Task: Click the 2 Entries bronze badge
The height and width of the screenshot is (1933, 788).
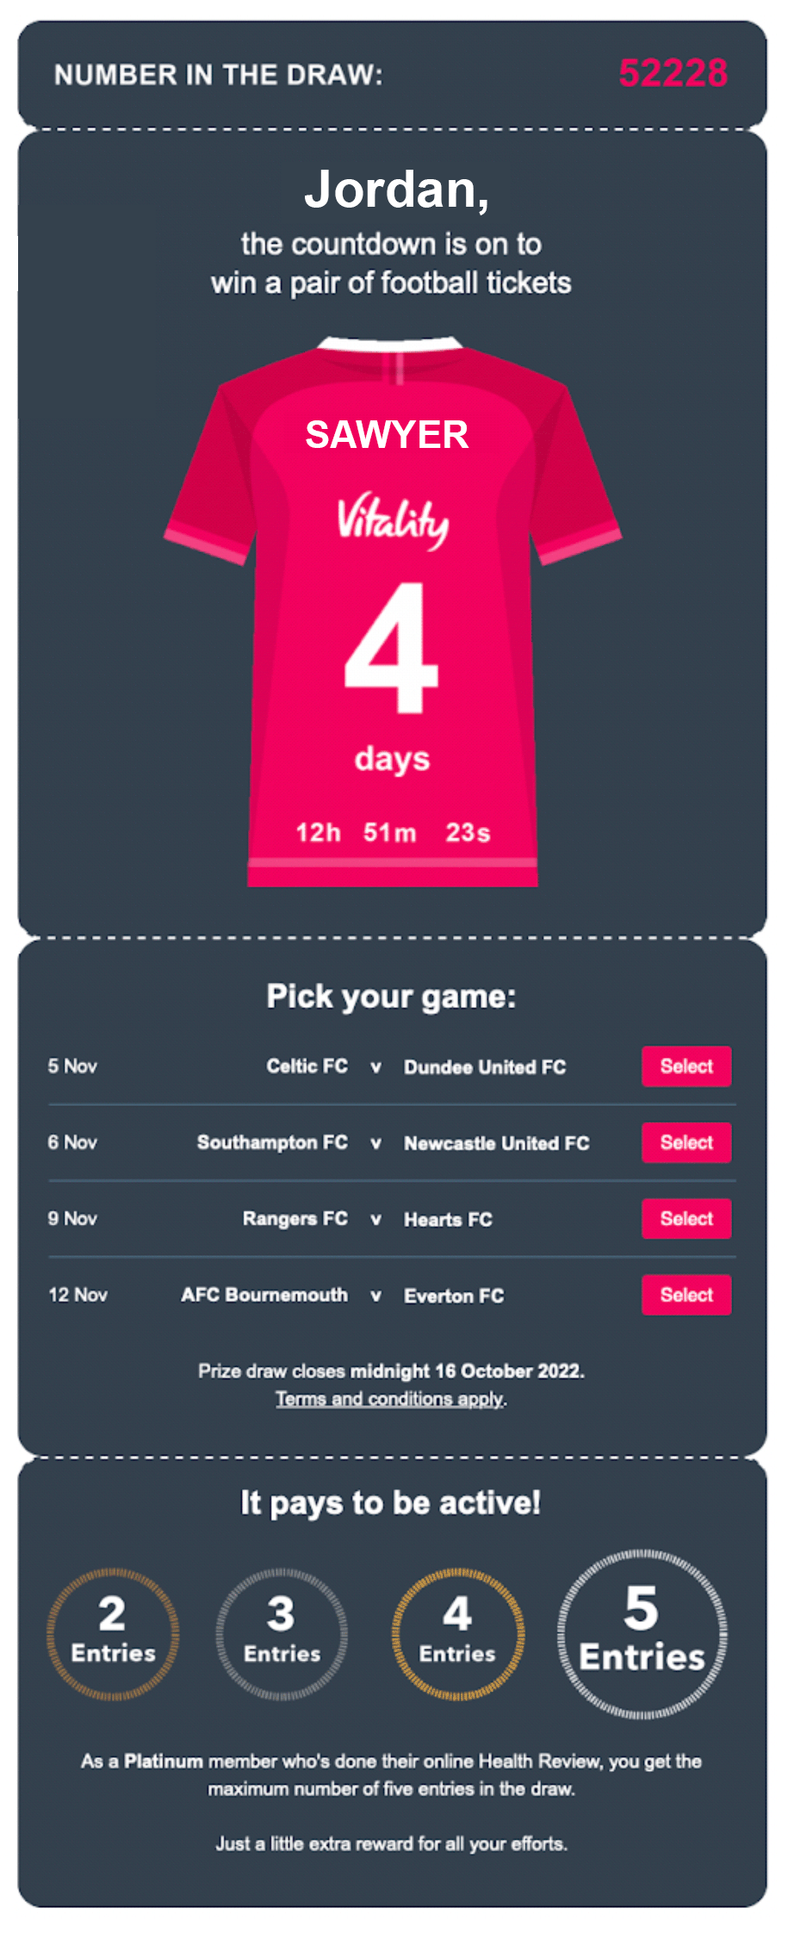Action: (x=113, y=1633)
